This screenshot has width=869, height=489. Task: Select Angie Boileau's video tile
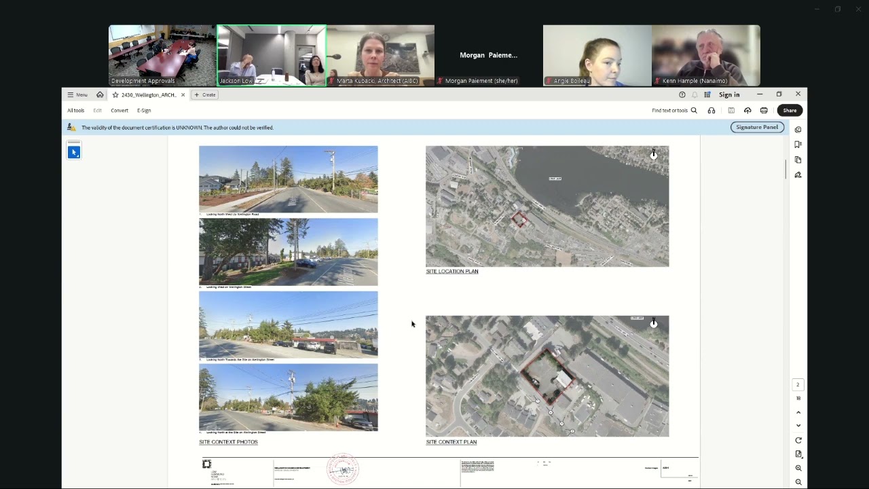click(x=597, y=56)
